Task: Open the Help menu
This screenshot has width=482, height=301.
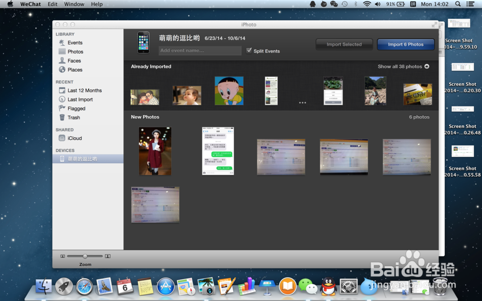Action: pos(97,4)
